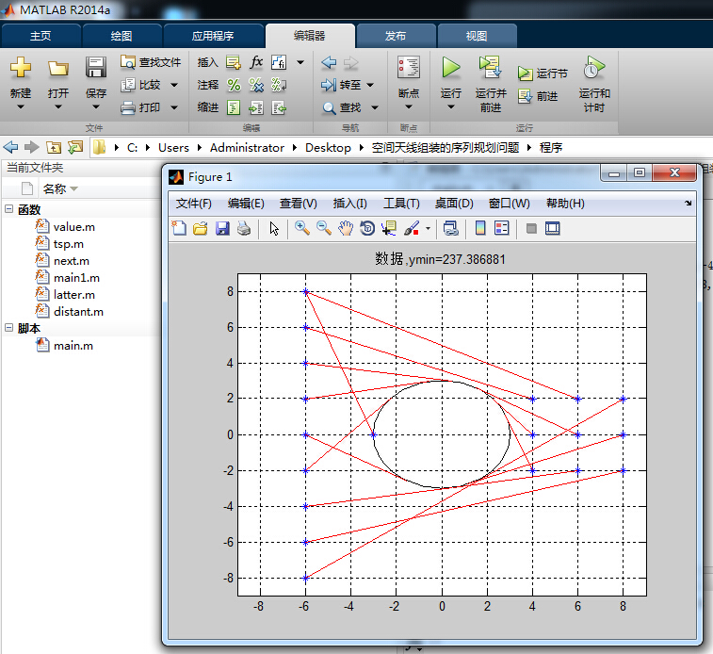Click the Link Plot icon
This screenshot has height=654, width=713.
point(450,228)
